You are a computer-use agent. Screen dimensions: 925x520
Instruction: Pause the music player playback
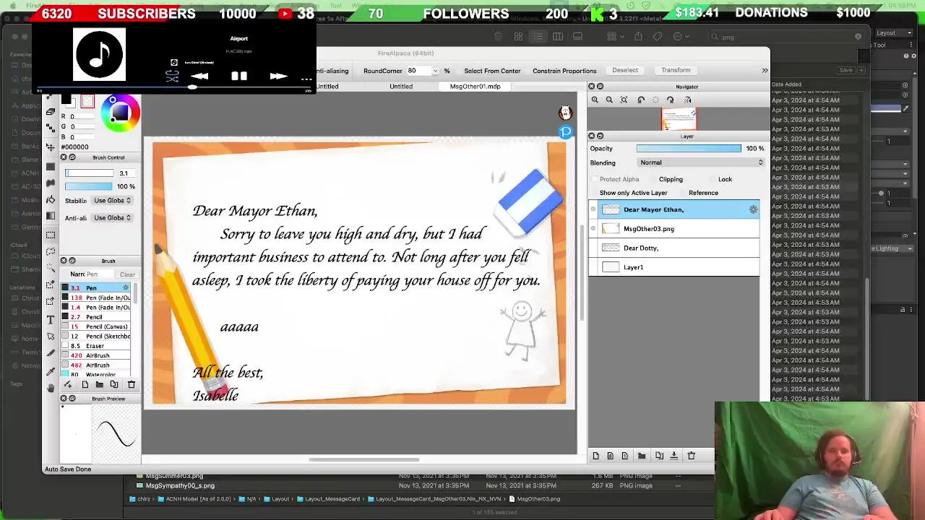click(x=239, y=76)
